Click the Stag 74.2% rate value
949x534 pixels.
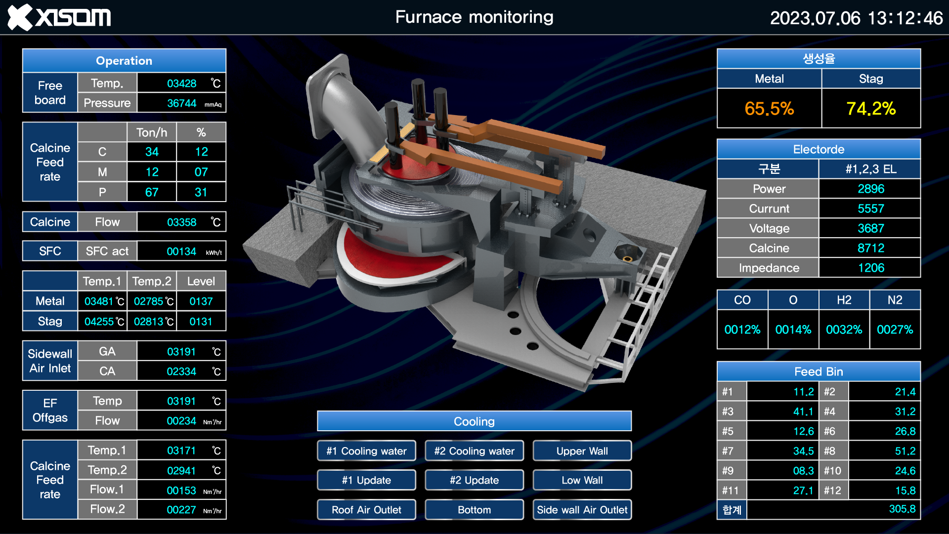871,109
